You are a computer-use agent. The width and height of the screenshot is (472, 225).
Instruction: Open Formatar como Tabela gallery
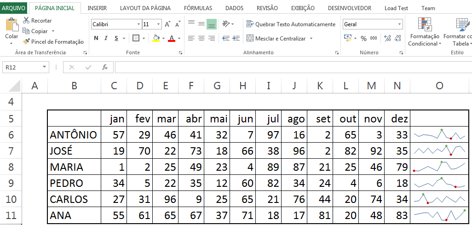click(459, 32)
